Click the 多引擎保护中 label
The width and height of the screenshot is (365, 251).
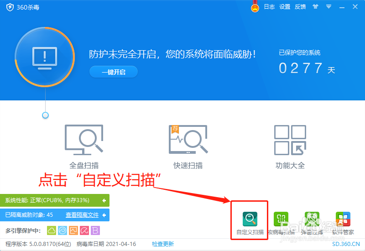pos(23,231)
